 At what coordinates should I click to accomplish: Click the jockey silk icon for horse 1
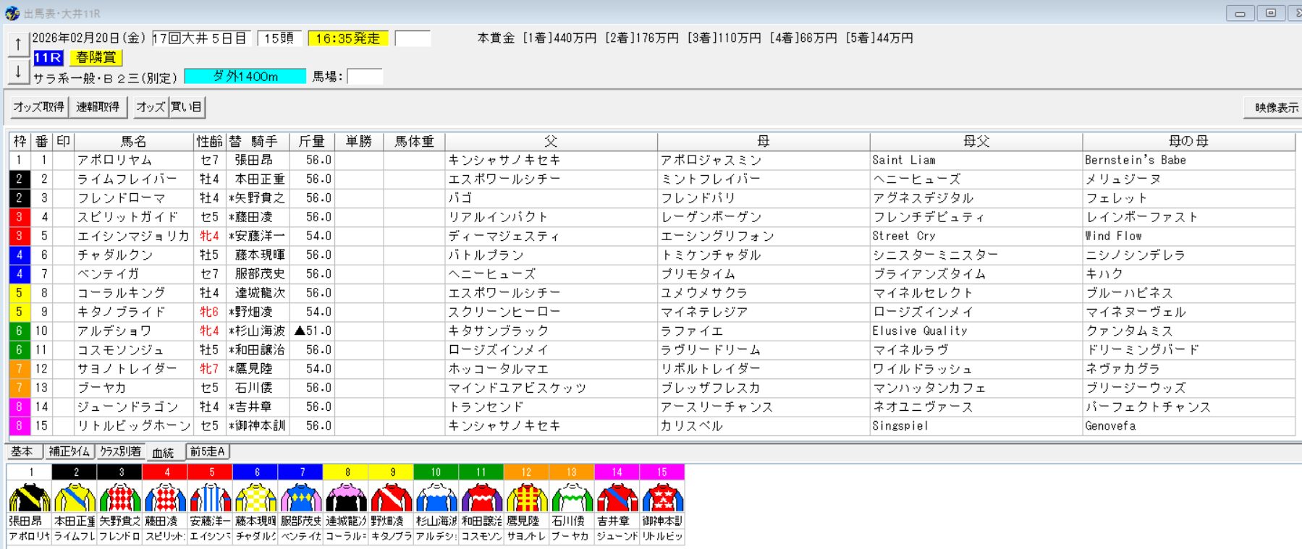pyautogui.click(x=30, y=497)
